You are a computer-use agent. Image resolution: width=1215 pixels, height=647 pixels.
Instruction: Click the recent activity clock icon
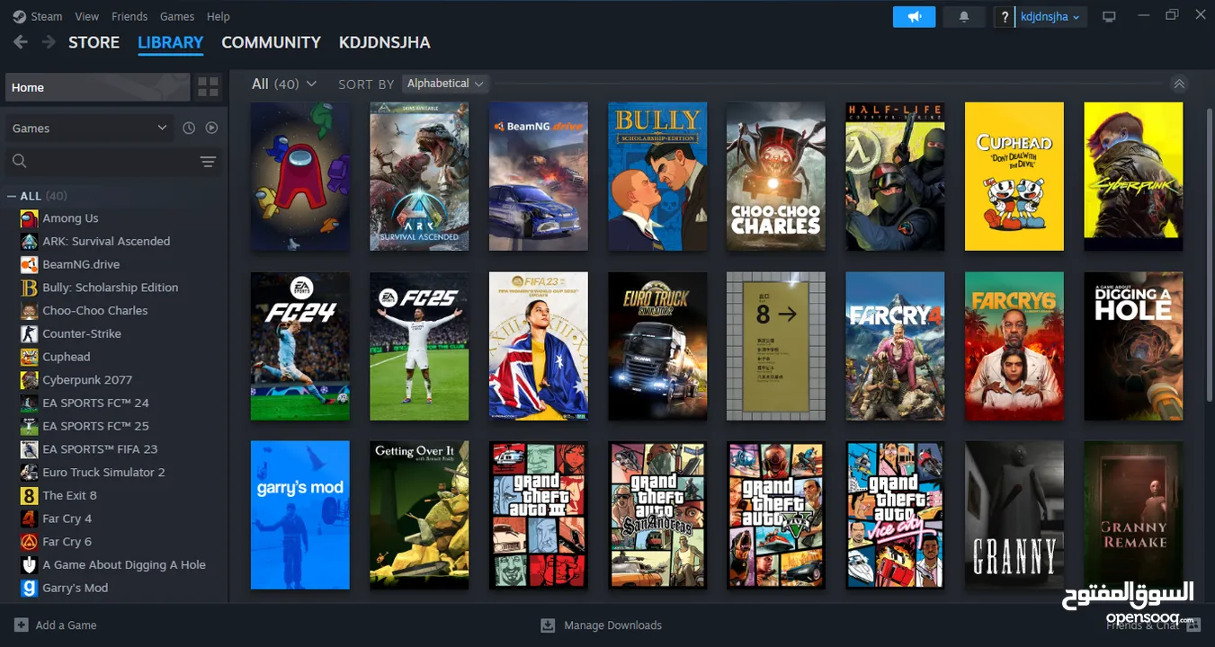click(189, 129)
